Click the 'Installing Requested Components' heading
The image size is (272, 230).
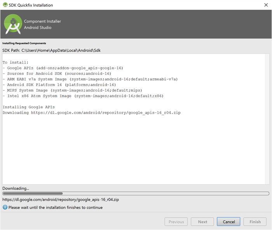pos(24,43)
